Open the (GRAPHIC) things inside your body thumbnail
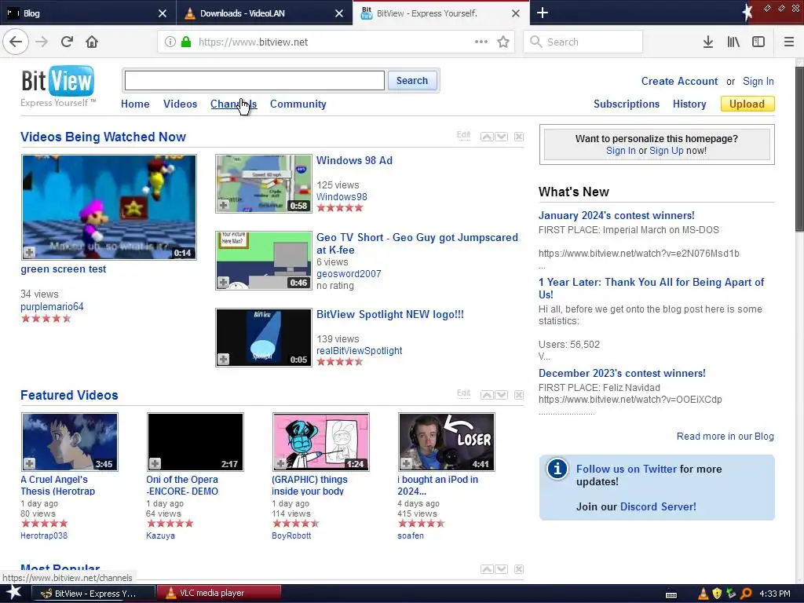804x603 pixels. (x=320, y=441)
